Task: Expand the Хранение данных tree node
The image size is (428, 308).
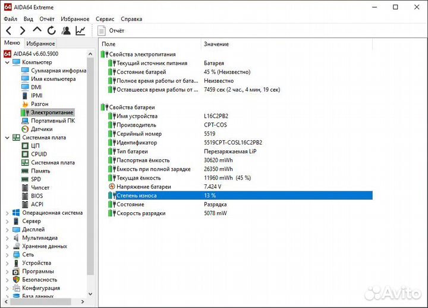Action: (7, 247)
